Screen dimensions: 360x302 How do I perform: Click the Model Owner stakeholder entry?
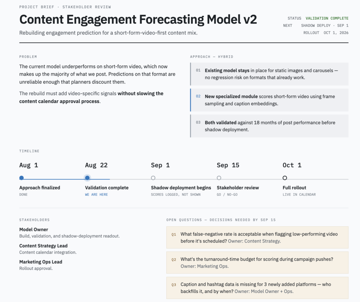point(69,233)
